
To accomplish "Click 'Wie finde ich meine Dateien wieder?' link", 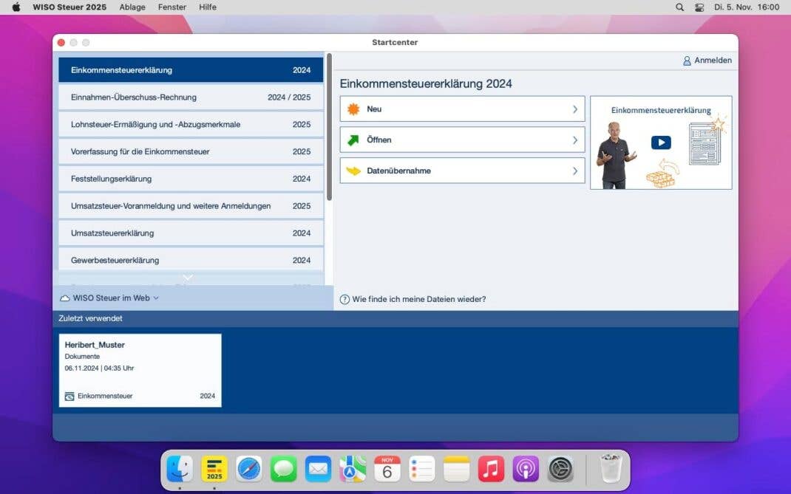I will [x=418, y=299].
